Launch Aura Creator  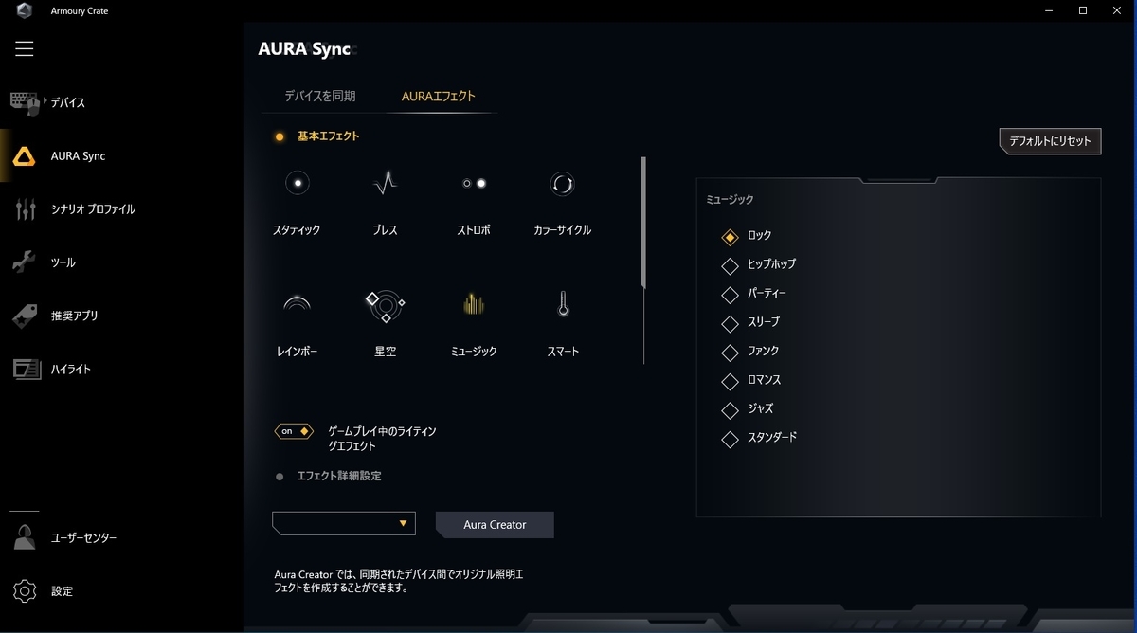point(494,524)
